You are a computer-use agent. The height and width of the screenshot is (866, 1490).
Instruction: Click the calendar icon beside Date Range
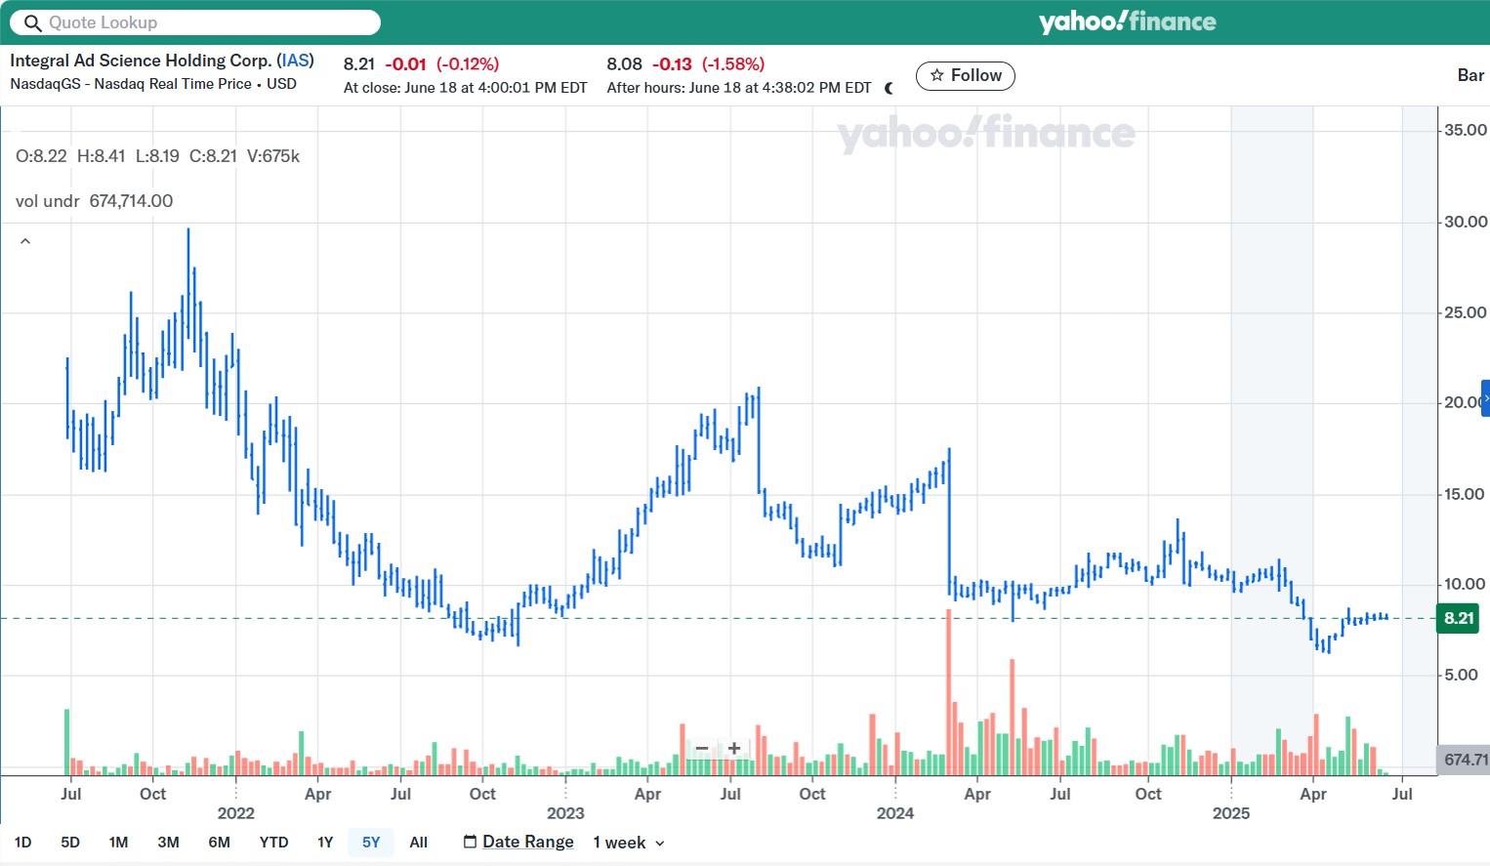point(470,842)
